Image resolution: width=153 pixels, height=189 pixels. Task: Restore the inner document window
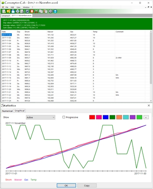(x=148, y=7)
